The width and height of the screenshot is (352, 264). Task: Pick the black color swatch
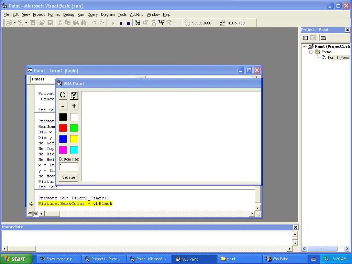63,117
